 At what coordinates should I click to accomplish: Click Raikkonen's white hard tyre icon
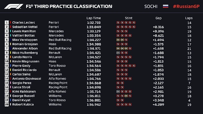click(118, 92)
